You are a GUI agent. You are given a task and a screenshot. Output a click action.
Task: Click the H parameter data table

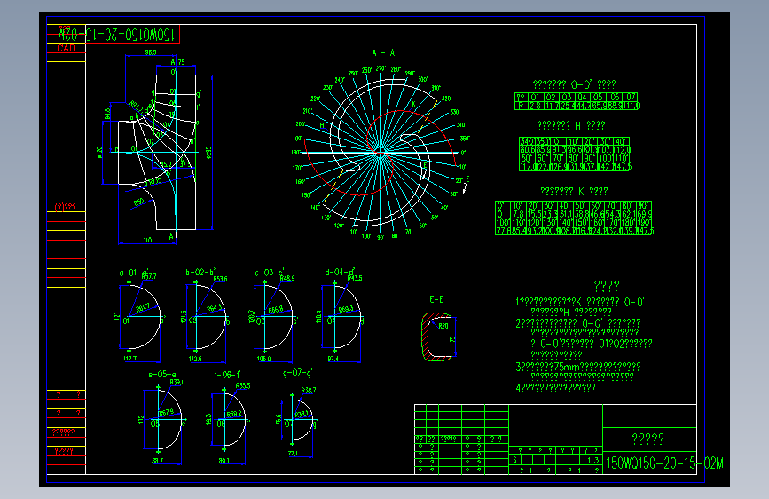[x=575, y=154]
